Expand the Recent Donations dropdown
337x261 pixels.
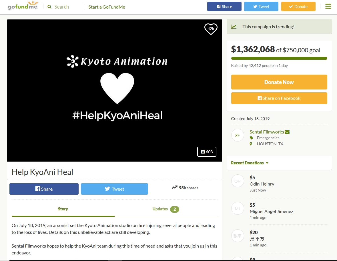(x=250, y=163)
